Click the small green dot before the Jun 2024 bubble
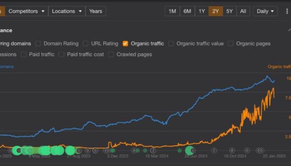 point(179,151)
